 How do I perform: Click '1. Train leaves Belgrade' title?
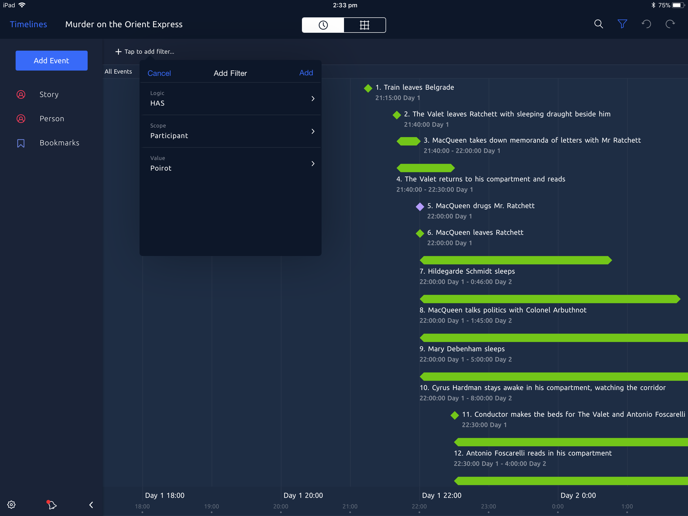coord(415,87)
